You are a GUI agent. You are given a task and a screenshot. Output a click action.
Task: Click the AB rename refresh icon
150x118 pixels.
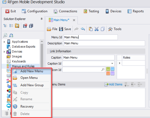[11, 36]
